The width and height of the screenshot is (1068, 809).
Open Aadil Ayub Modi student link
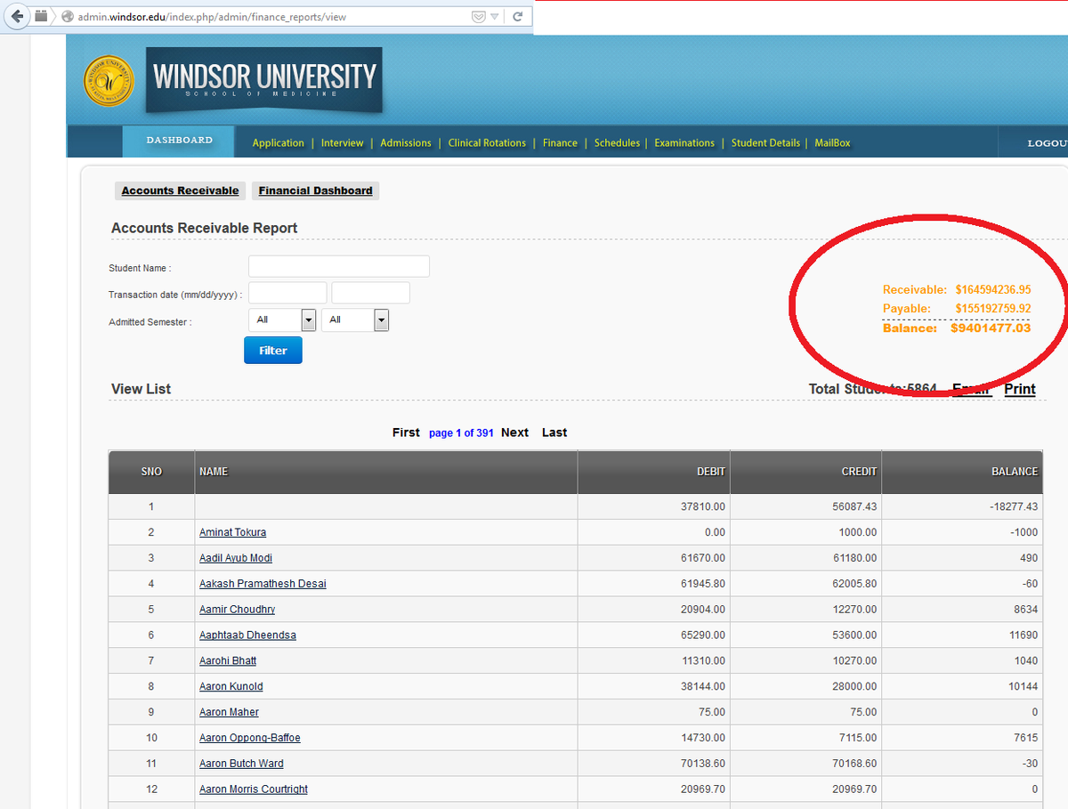tap(236, 558)
